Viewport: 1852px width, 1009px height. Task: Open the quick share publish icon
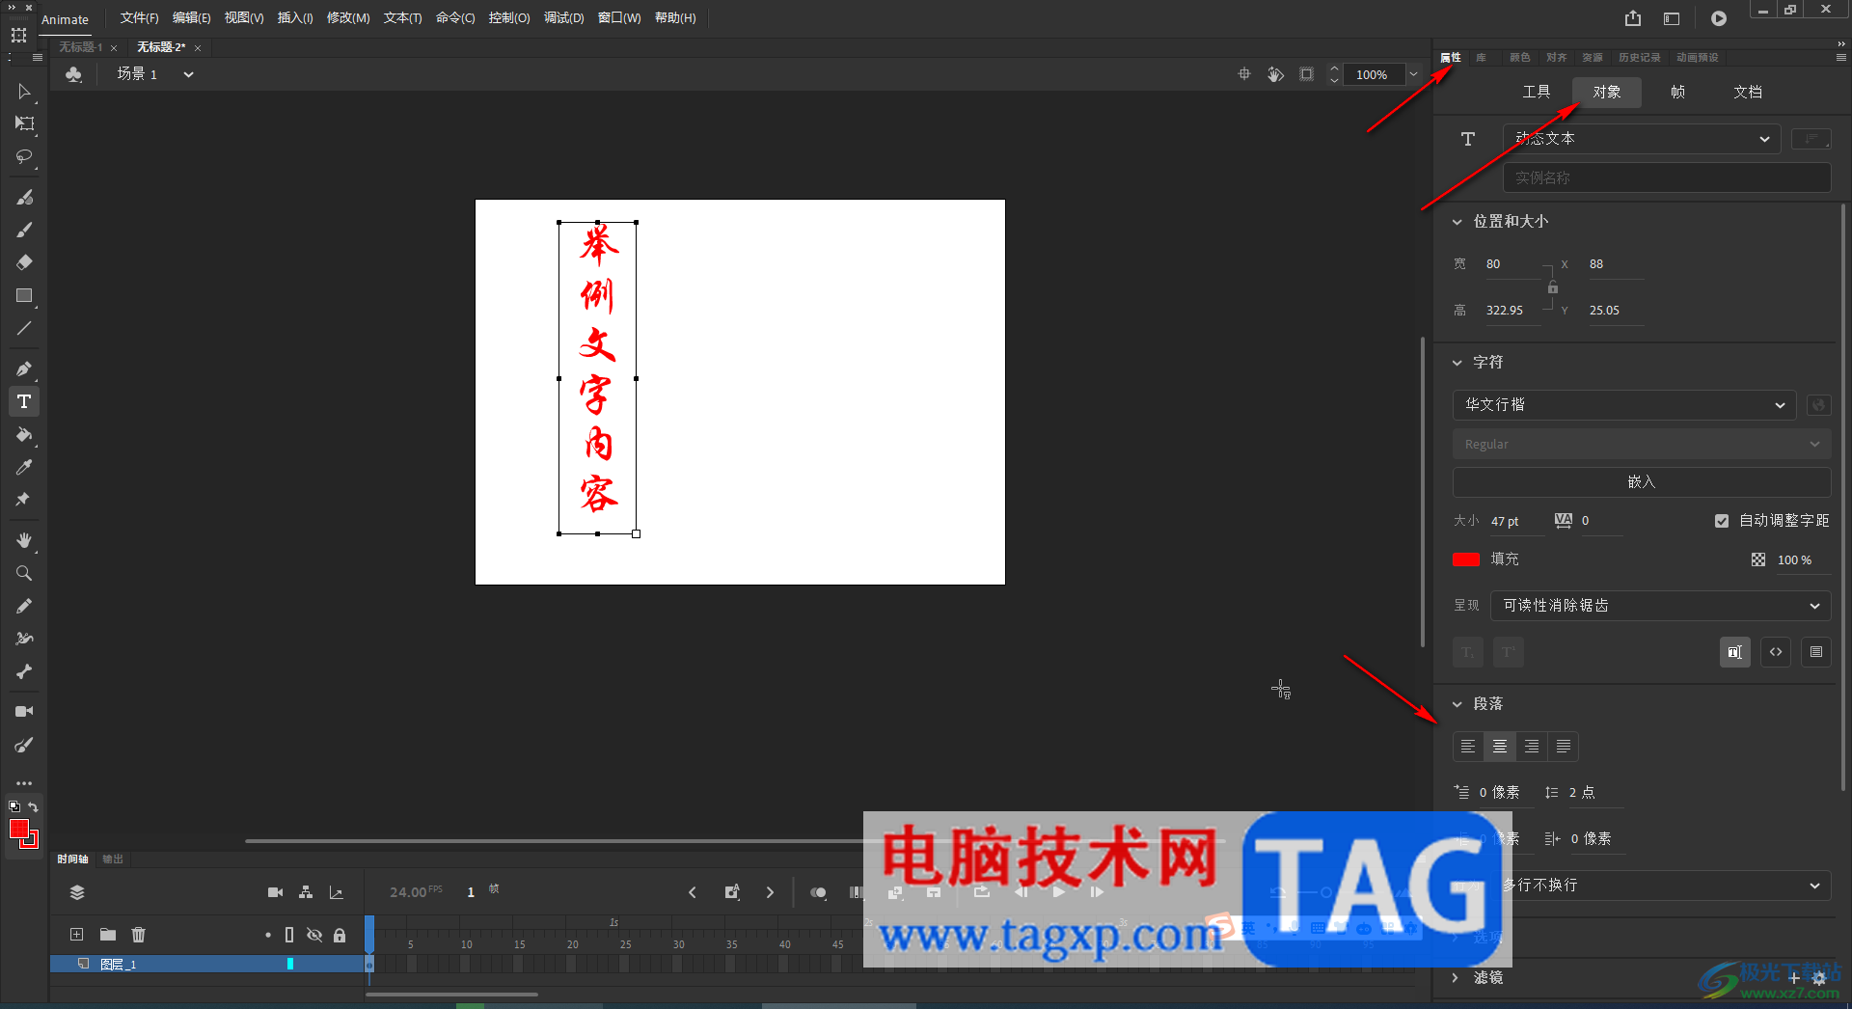tap(1633, 18)
